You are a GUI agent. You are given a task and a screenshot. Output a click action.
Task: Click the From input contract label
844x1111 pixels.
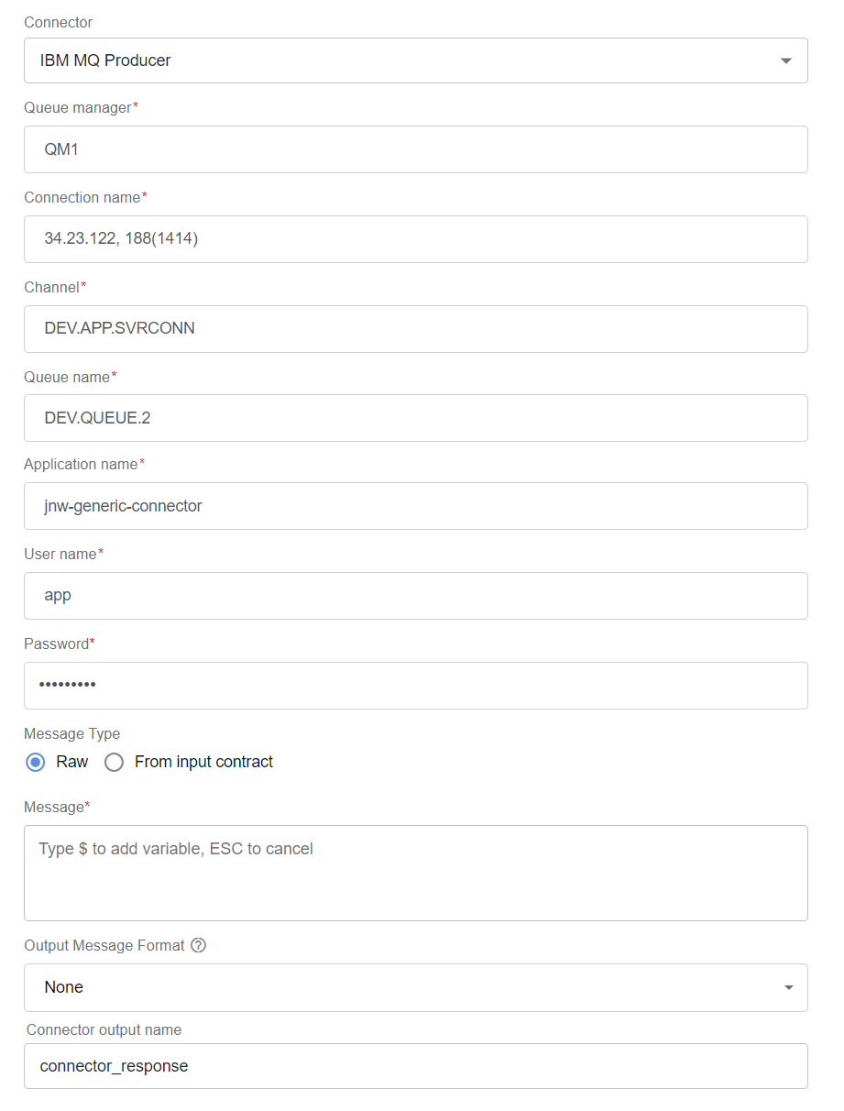203,762
